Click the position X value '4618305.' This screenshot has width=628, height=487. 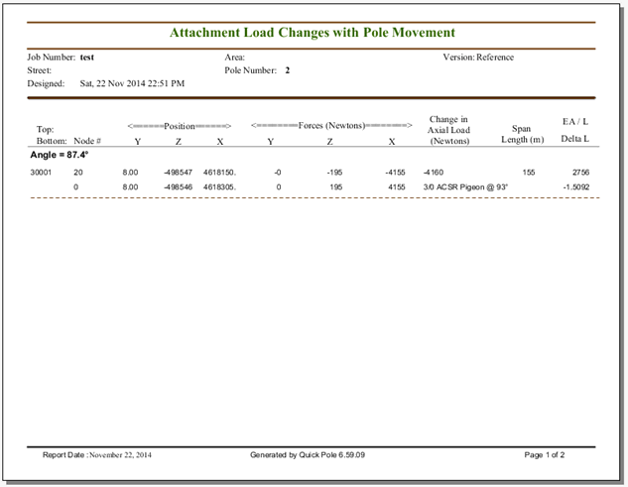coord(219,187)
